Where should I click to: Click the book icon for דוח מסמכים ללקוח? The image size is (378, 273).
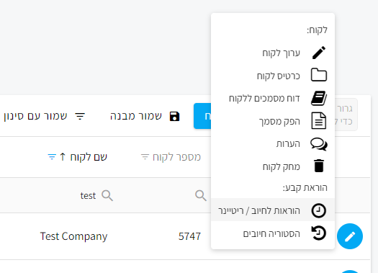[319, 98]
